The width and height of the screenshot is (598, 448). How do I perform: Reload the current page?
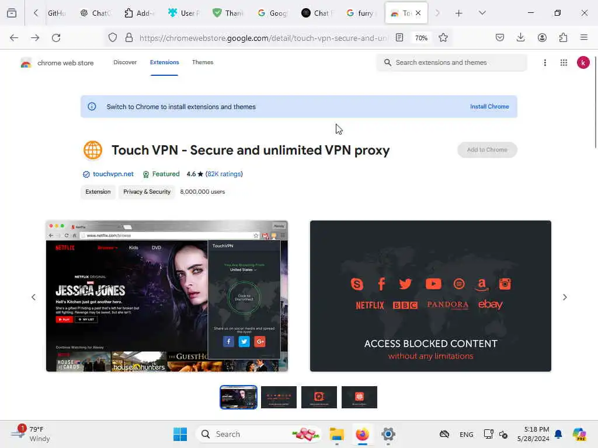point(56,38)
